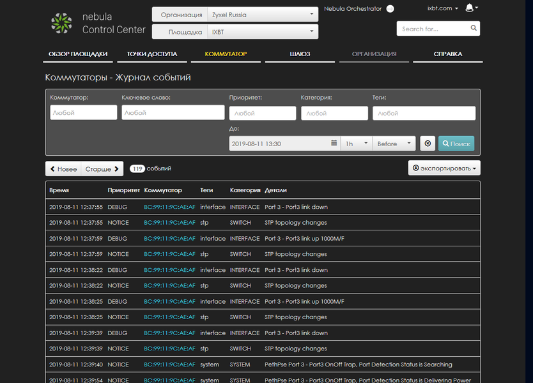Click the notification bell icon

click(x=470, y=8)
